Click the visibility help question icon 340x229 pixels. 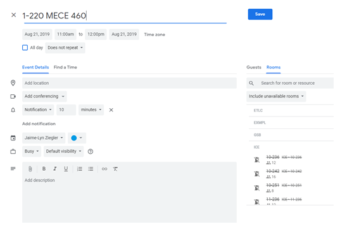[91, 152]
